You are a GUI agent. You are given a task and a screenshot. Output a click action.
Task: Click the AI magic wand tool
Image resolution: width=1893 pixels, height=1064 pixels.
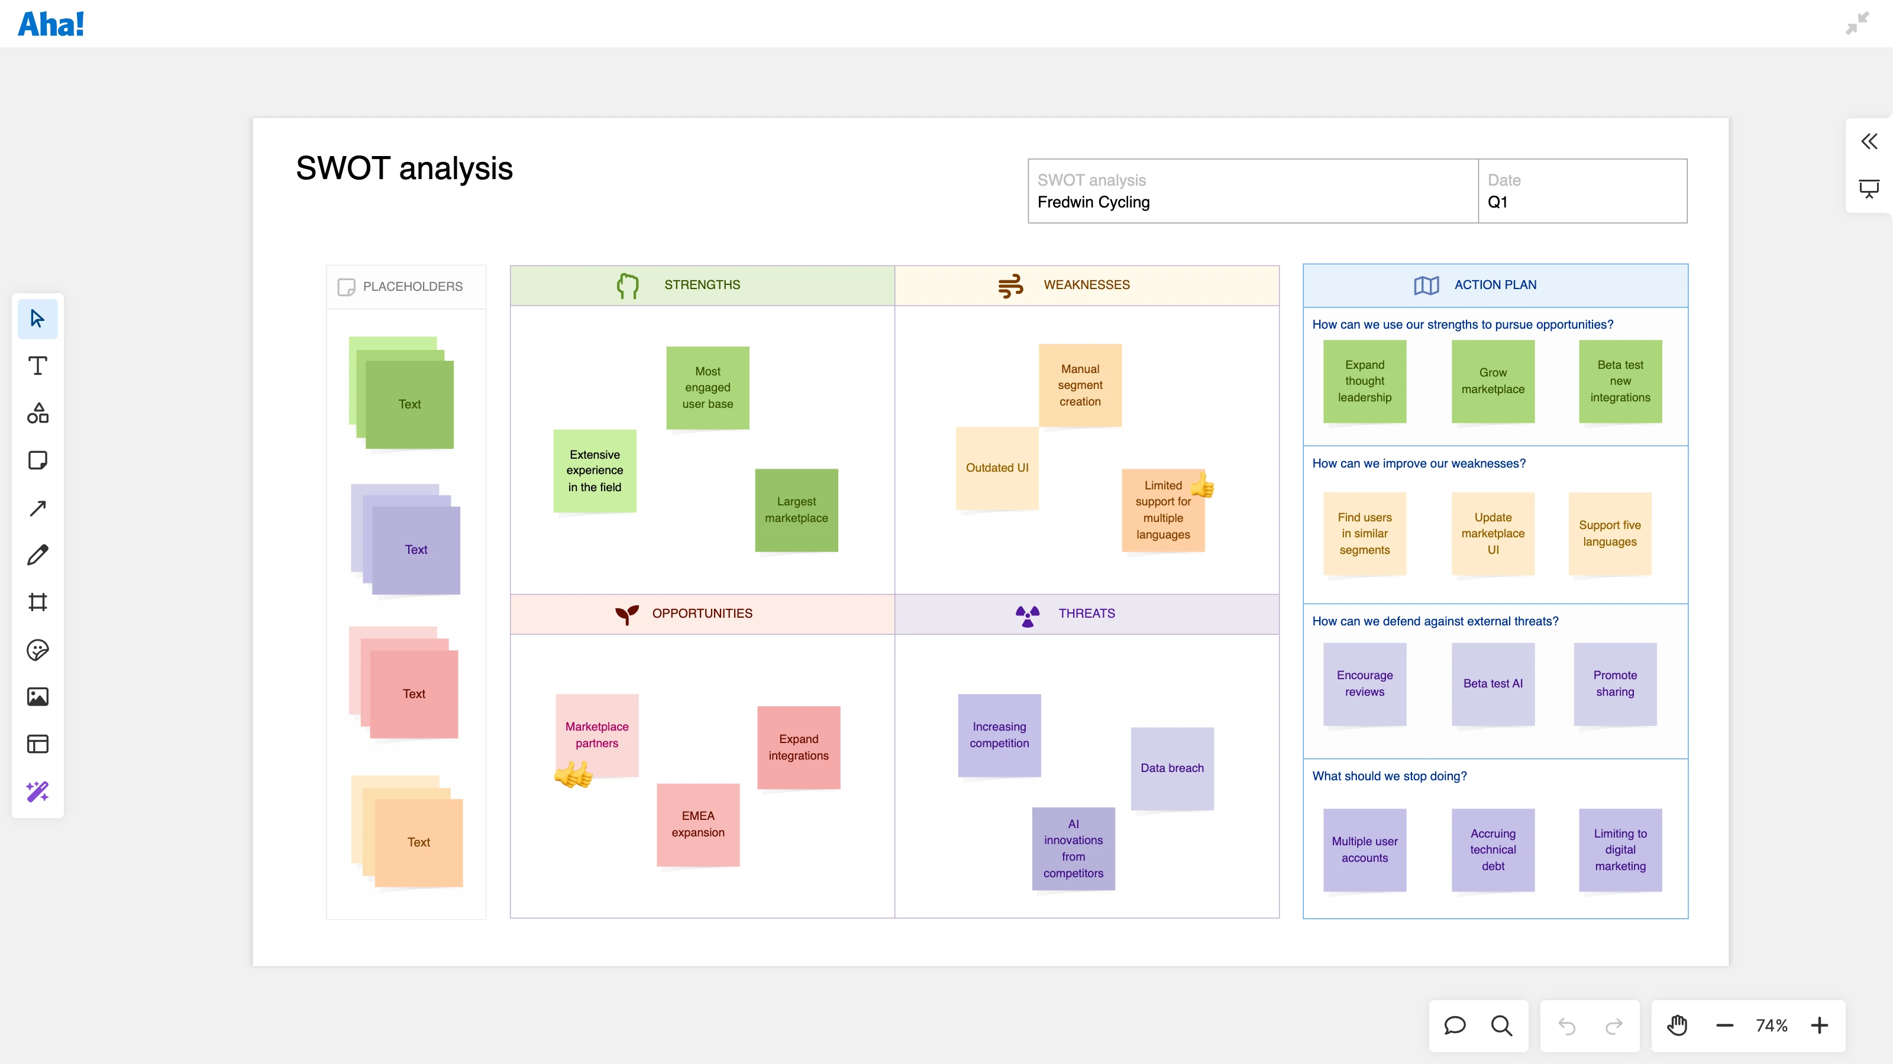(x=37, y=791)
